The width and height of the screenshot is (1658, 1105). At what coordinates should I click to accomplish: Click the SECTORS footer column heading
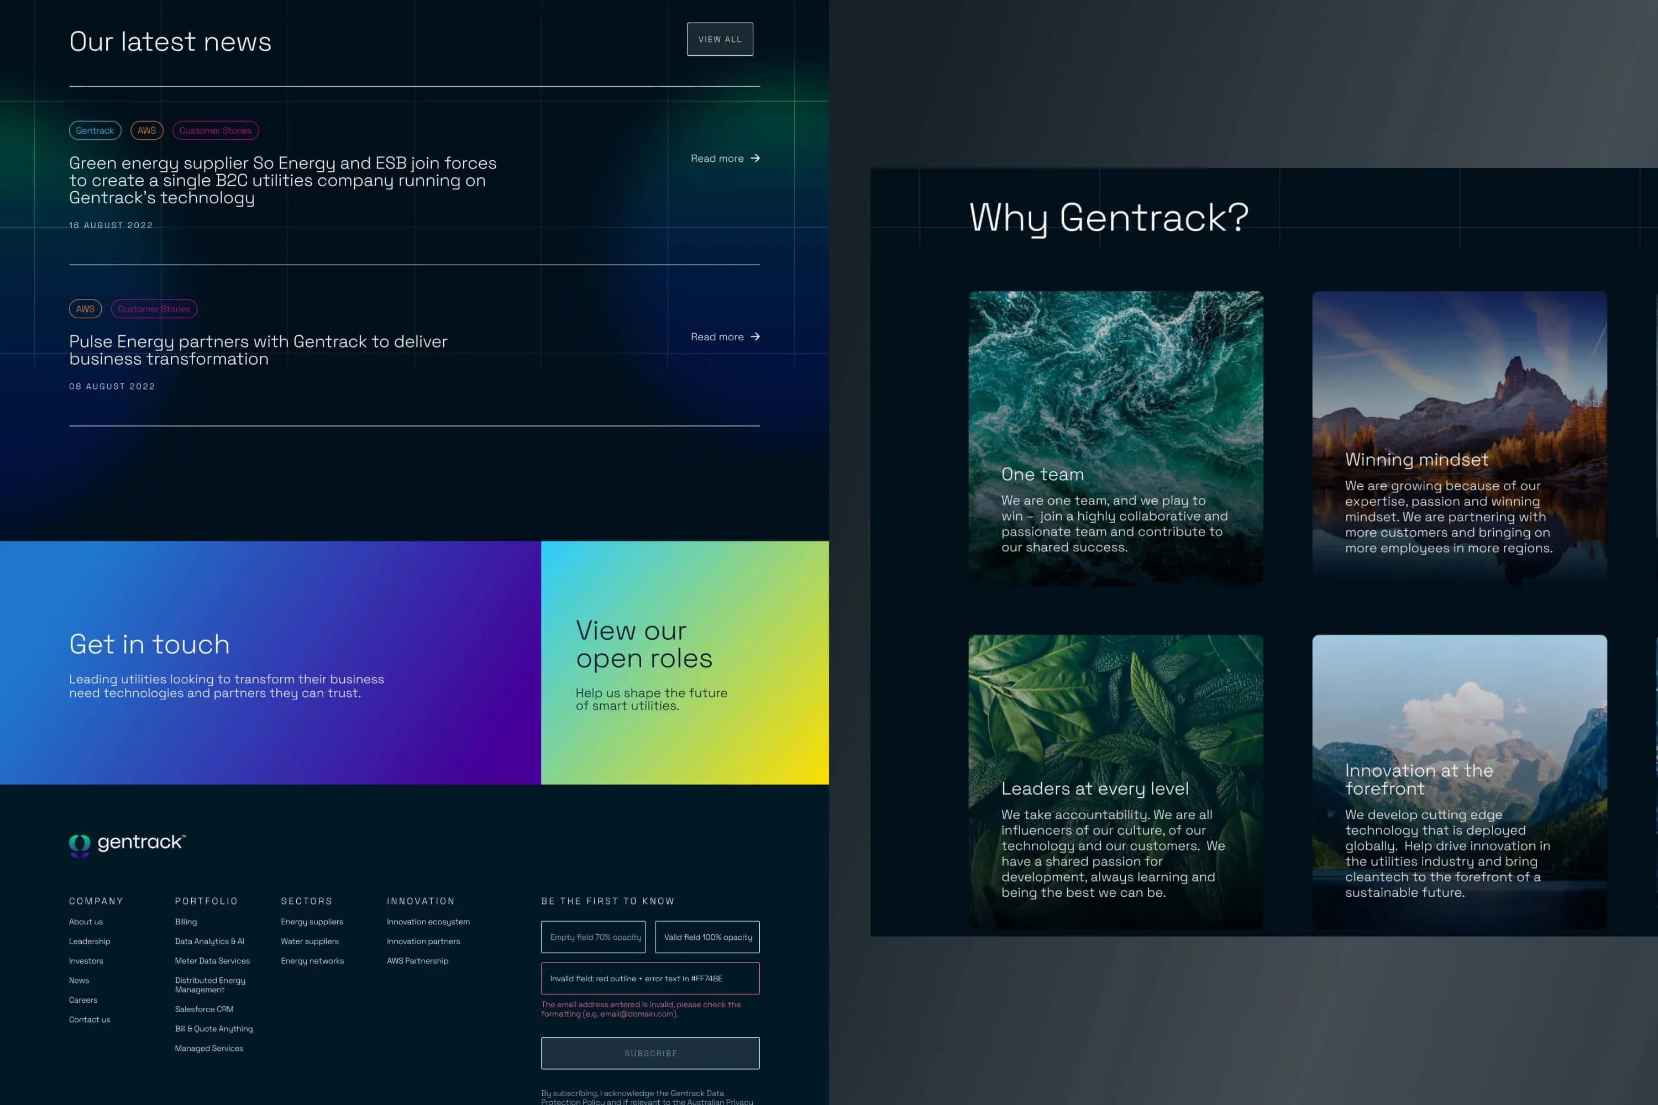306,901
